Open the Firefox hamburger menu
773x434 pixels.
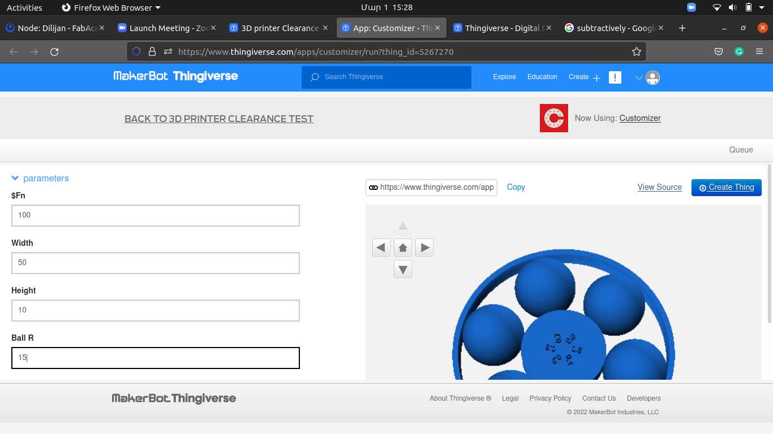coord(759,51)
